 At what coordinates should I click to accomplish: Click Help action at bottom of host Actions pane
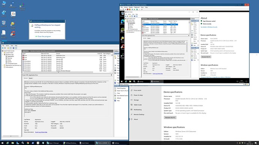pos(118,101)
